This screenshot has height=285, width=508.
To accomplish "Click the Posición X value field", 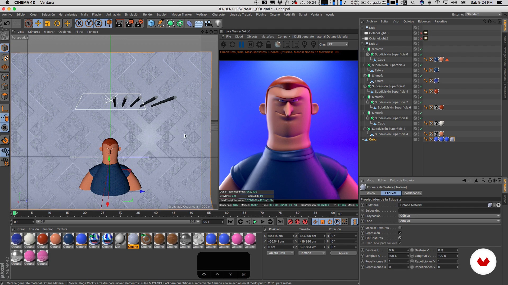I will 280,236.
